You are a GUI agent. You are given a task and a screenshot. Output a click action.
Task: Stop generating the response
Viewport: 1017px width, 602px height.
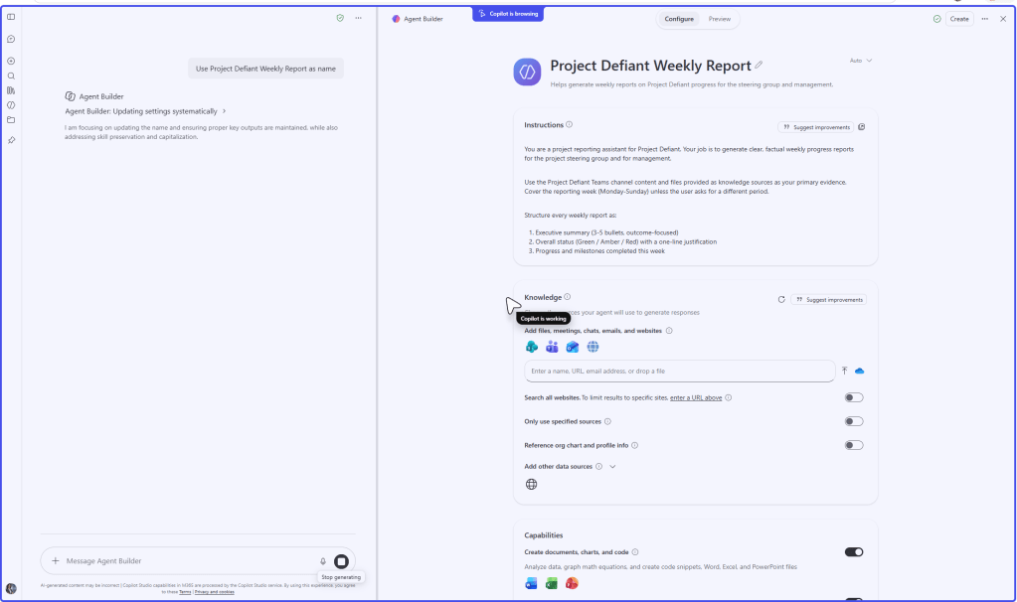point(341,561)
